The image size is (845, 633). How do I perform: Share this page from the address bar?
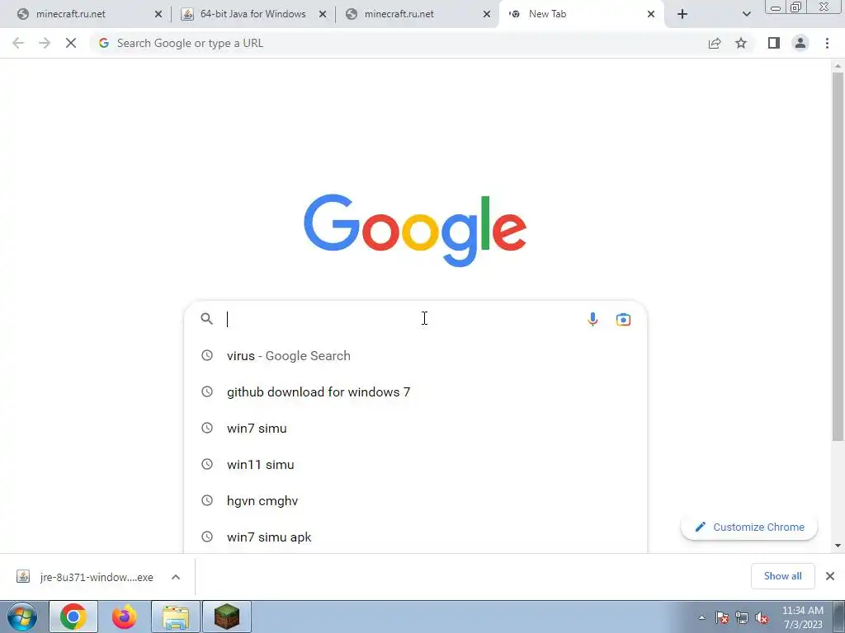[715, 43]
